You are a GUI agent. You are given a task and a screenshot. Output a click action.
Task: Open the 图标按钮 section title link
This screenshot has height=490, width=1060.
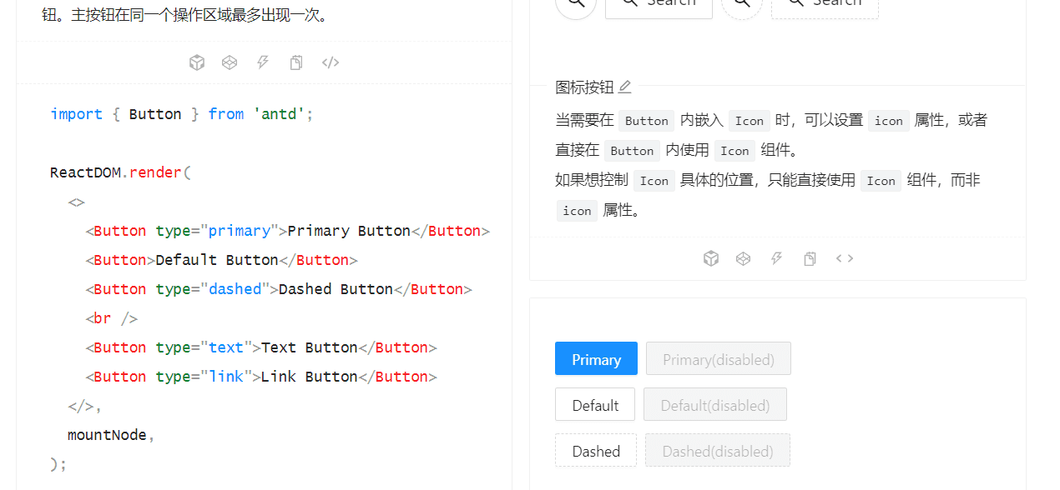[584, 87]
